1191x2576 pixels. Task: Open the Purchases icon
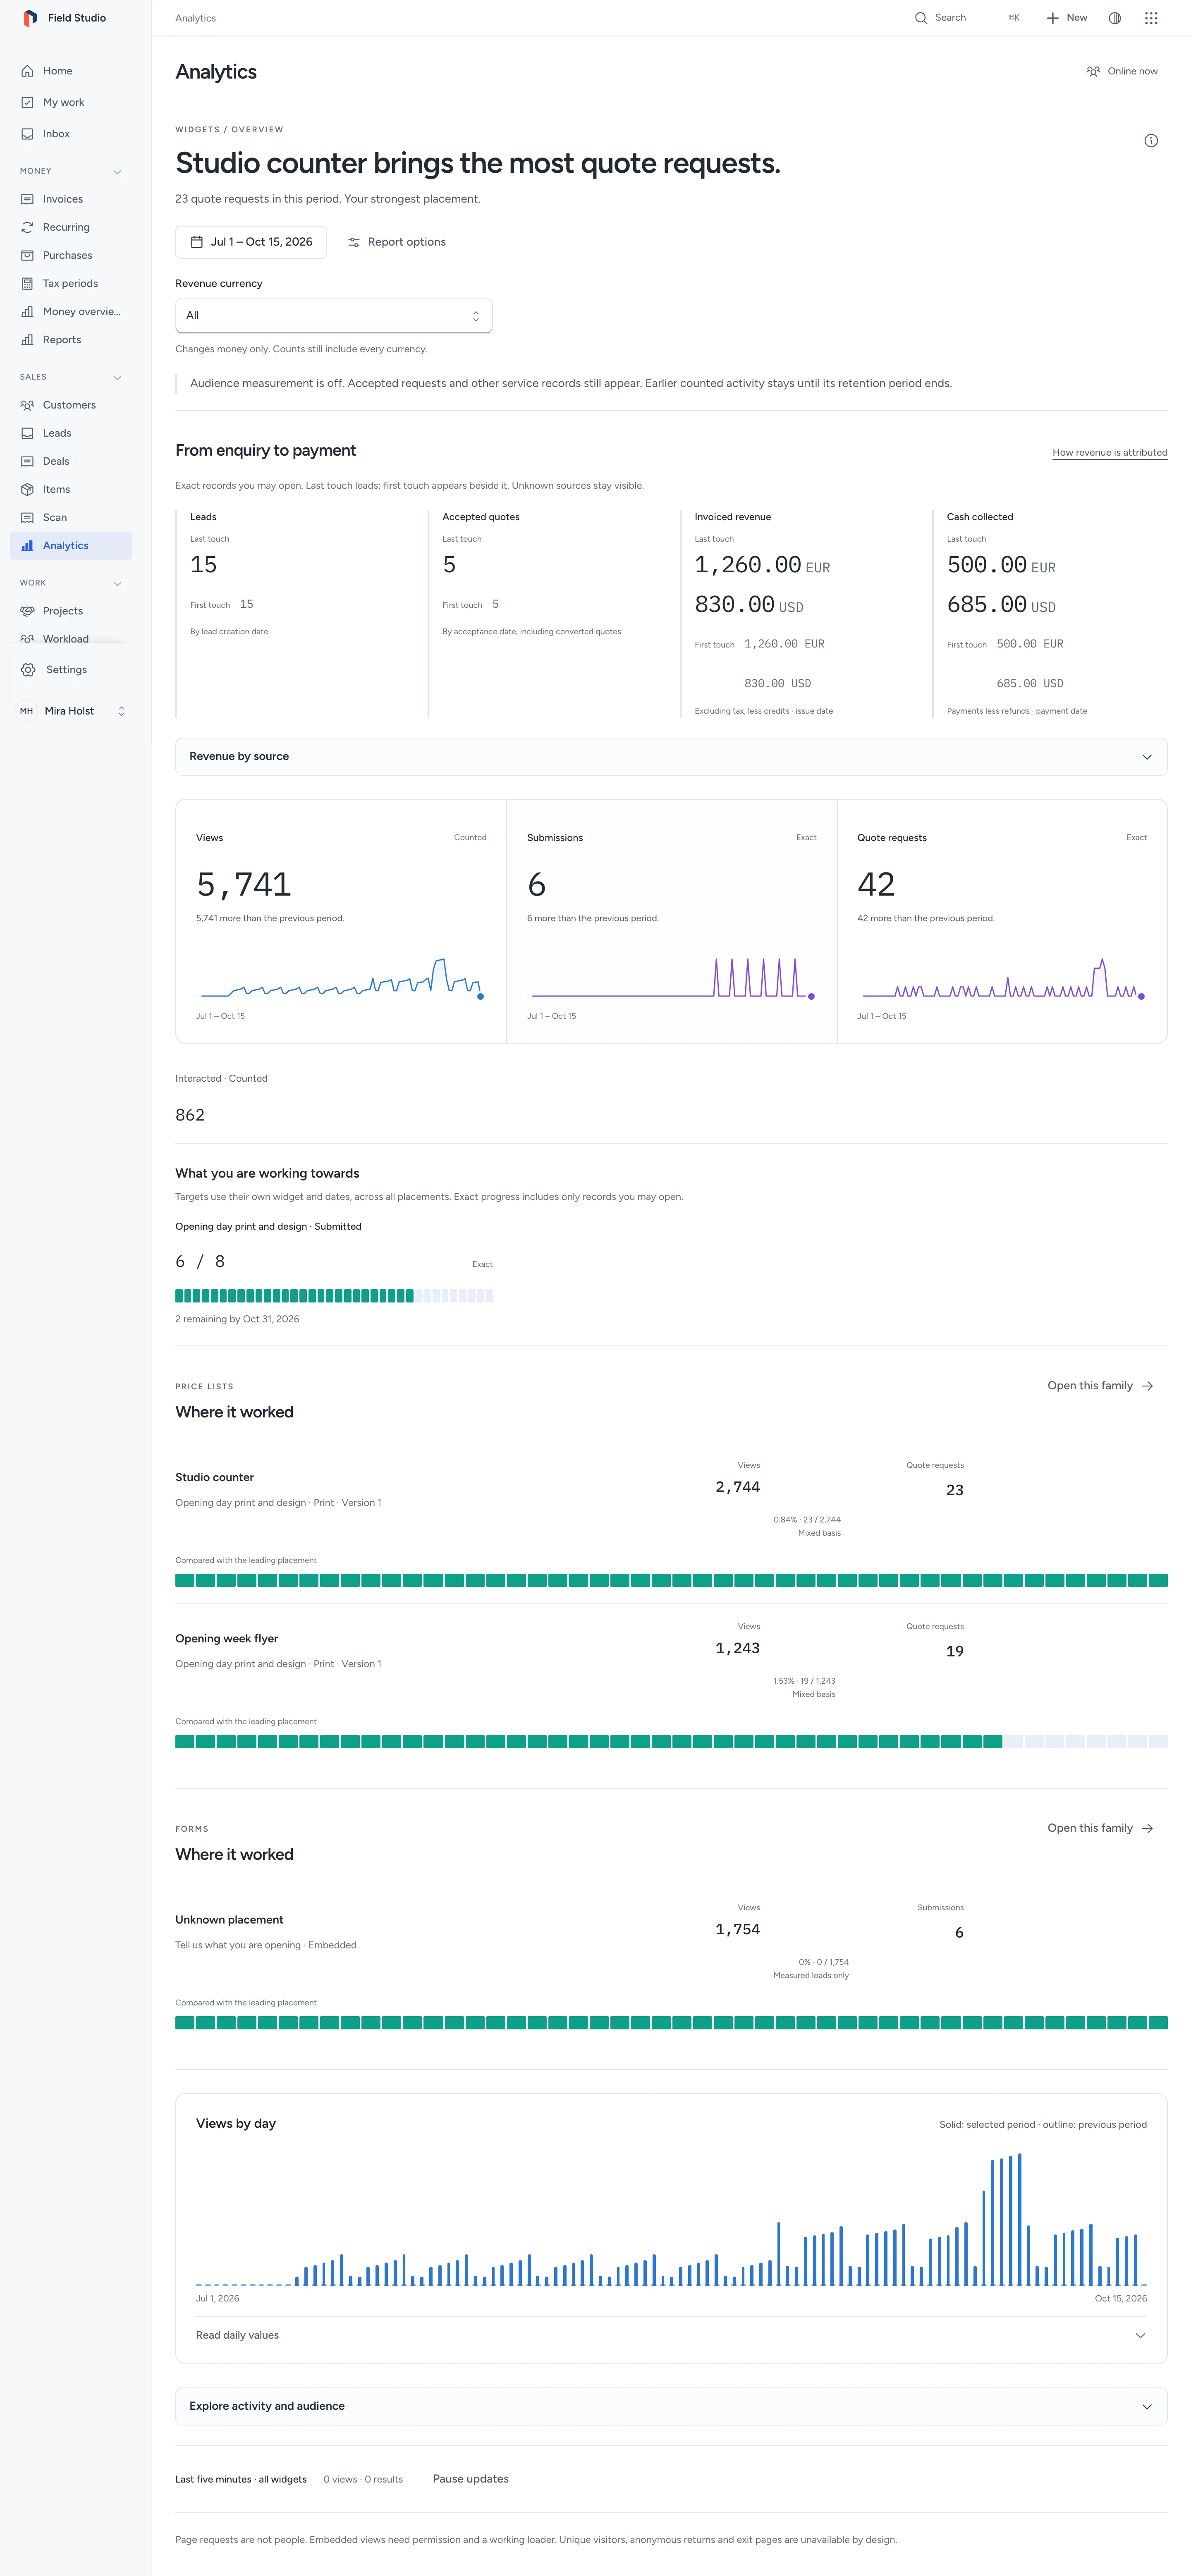click(x=27, y=255)
